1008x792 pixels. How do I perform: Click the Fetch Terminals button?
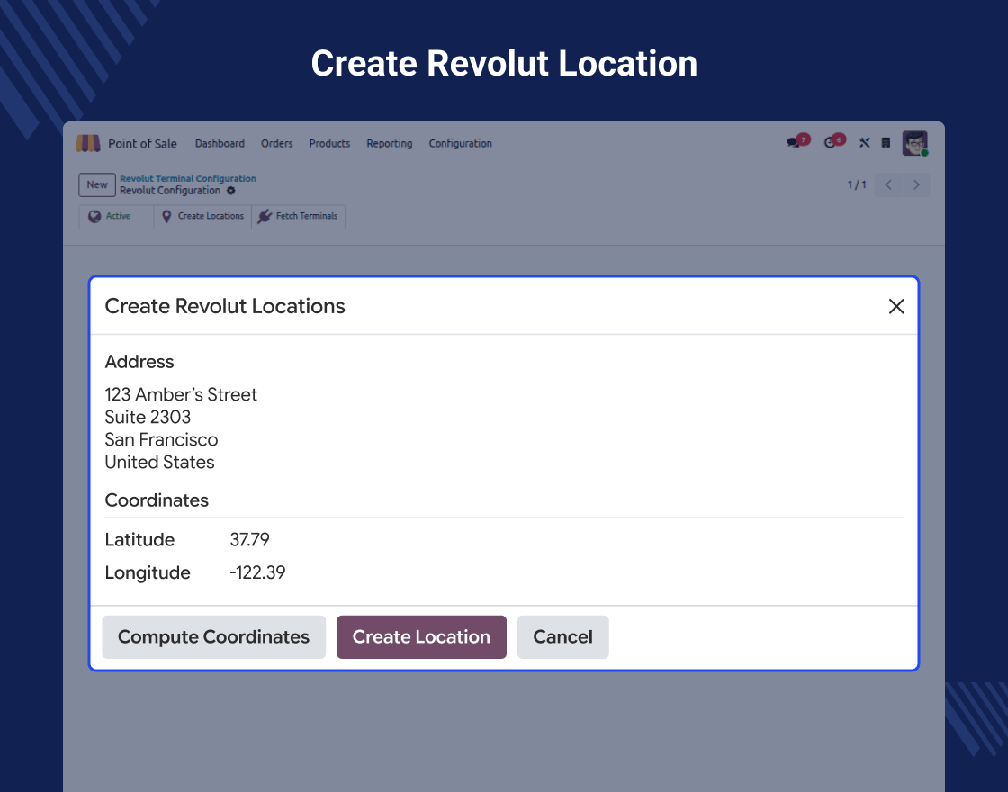click(298, 217)
